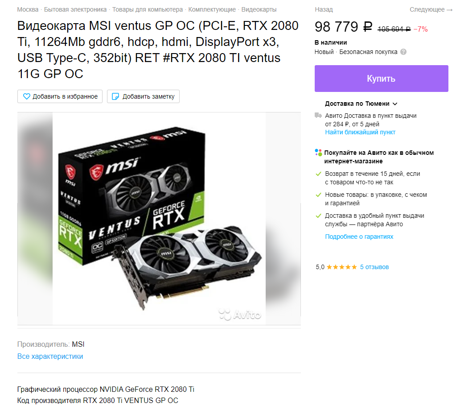The image size is (456, 407).
Task: Expand Все характеристики link
Action: pyautogui.click(x=50, y=357)
